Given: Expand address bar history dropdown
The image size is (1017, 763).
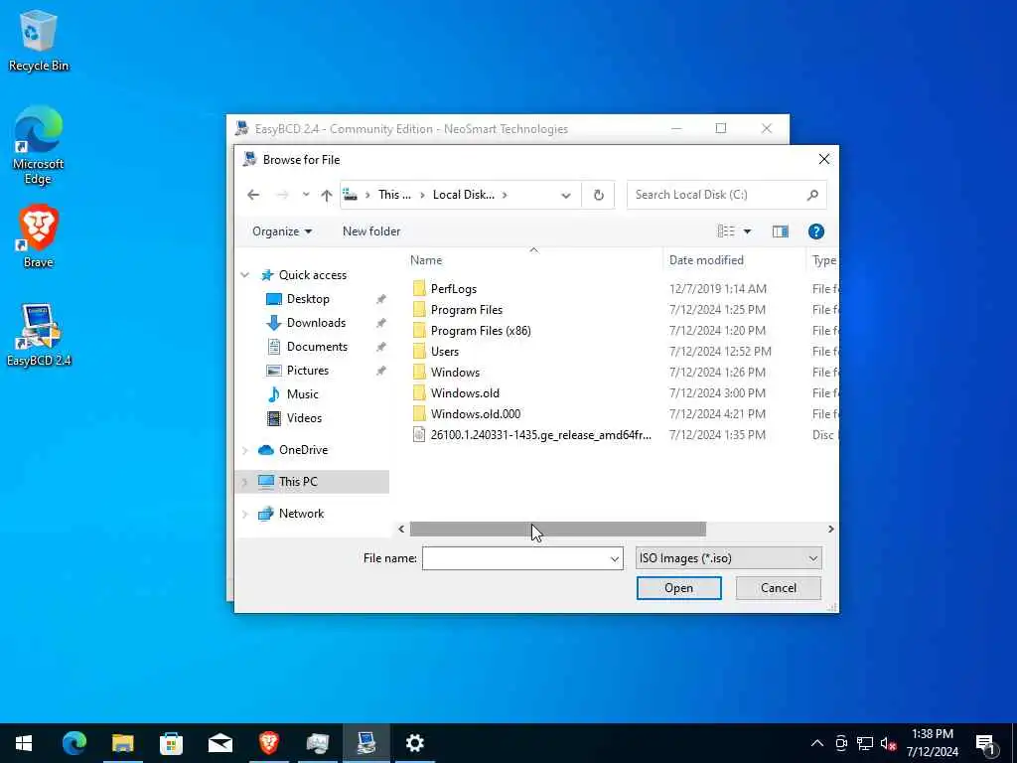Looking at the screenshot, I should (x=565, y=196).
